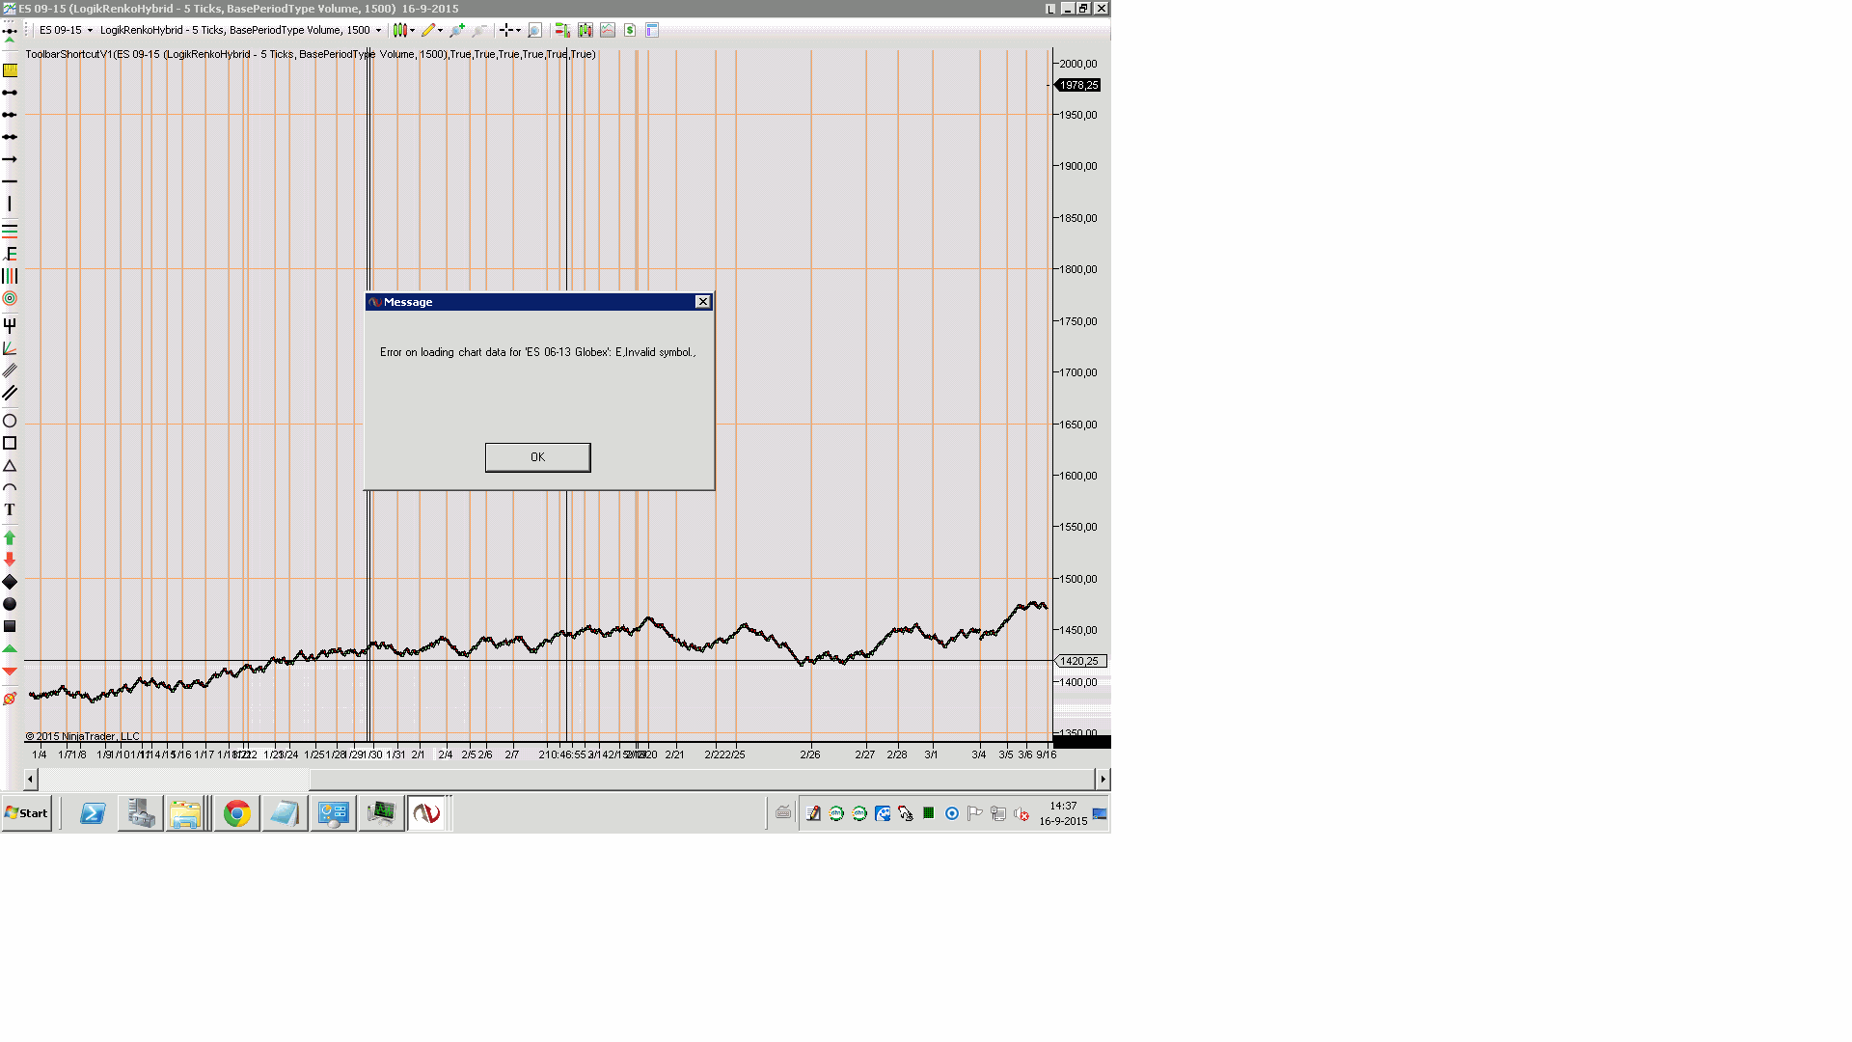This screenshot has width=1852, height=1042.
Task: Select the red arrow down marker tool
Action: point(10,560)
